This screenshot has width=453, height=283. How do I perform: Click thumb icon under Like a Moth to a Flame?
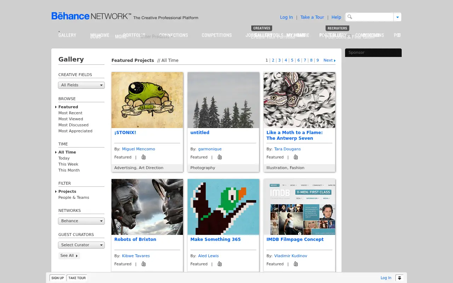296,157
